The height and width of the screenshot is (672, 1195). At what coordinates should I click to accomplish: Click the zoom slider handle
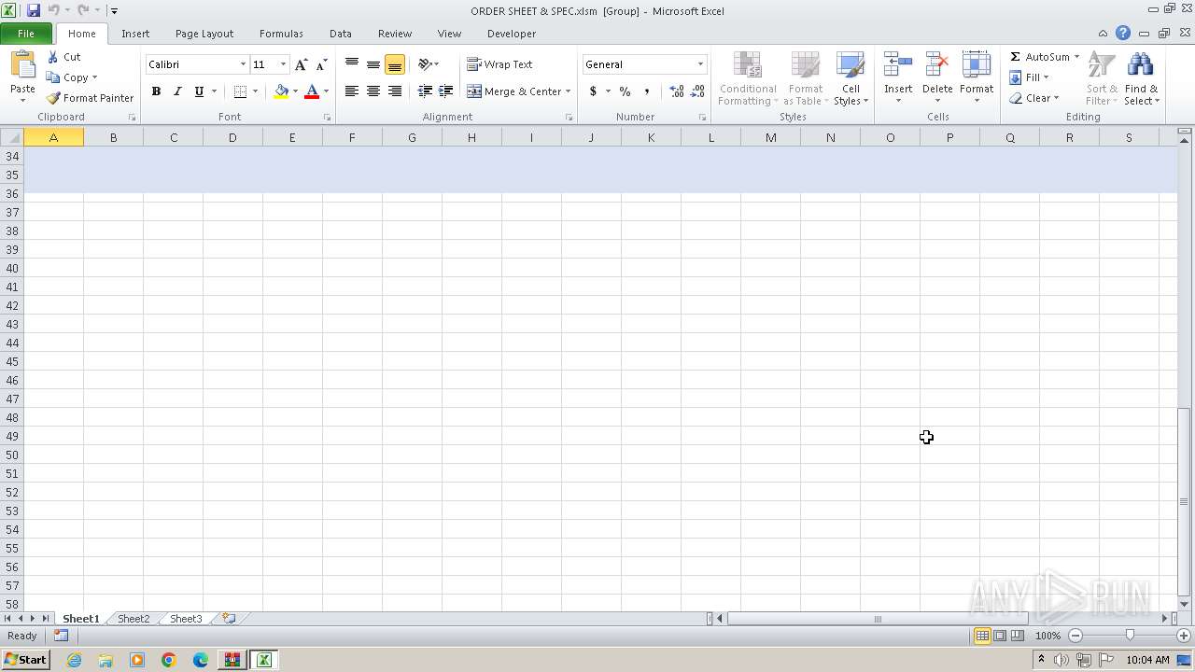coord(1130,636)
